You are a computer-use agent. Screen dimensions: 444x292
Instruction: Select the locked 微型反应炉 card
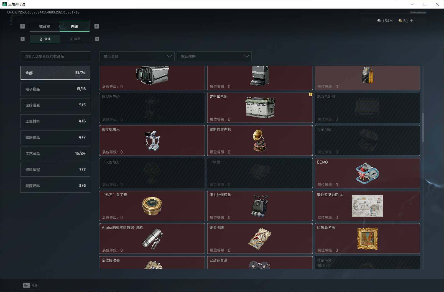tap(152, 108)
